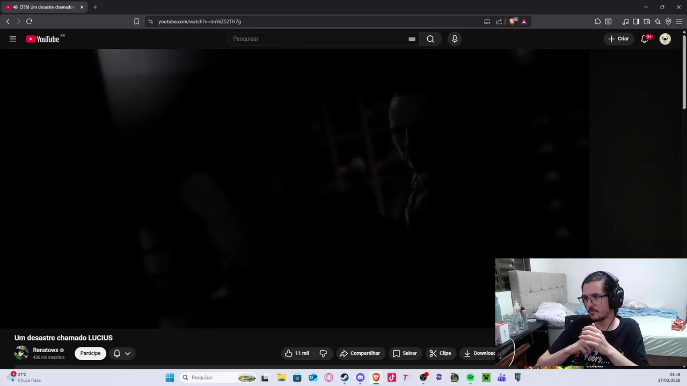Reload the page in the browser
The width and height of the screenshot is (687, 386).
click(x=29, y=21)
